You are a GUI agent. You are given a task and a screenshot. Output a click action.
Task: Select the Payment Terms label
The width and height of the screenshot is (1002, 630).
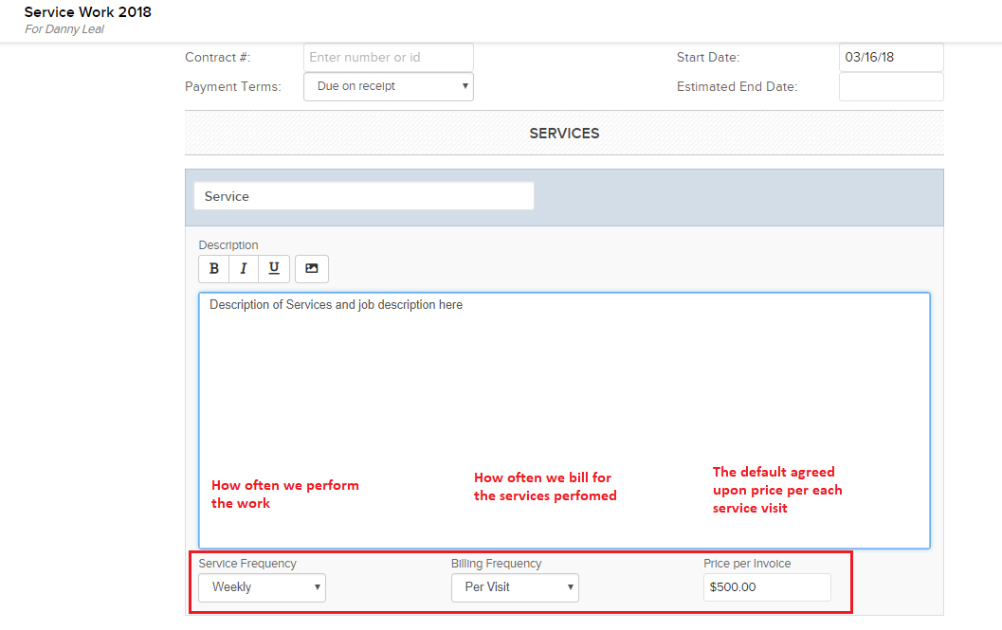(x=232, y=87)
